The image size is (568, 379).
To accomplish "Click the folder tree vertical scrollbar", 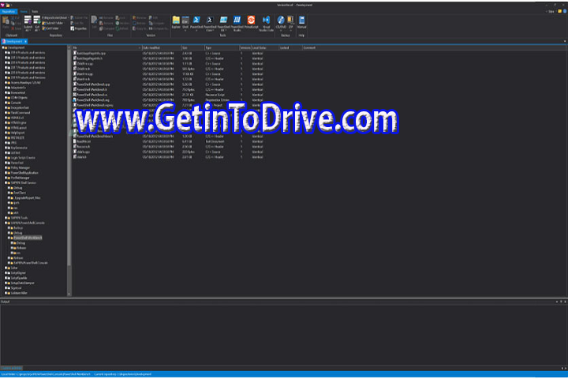I will click(69, 158).
